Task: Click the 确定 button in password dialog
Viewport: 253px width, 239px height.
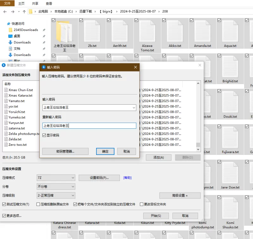Action: click(x=105, y=151)
